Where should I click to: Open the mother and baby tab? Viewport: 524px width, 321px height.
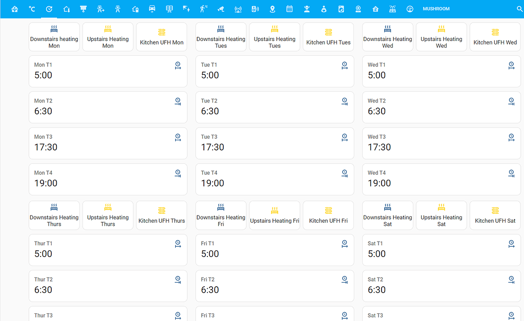[x=324, y=9]
